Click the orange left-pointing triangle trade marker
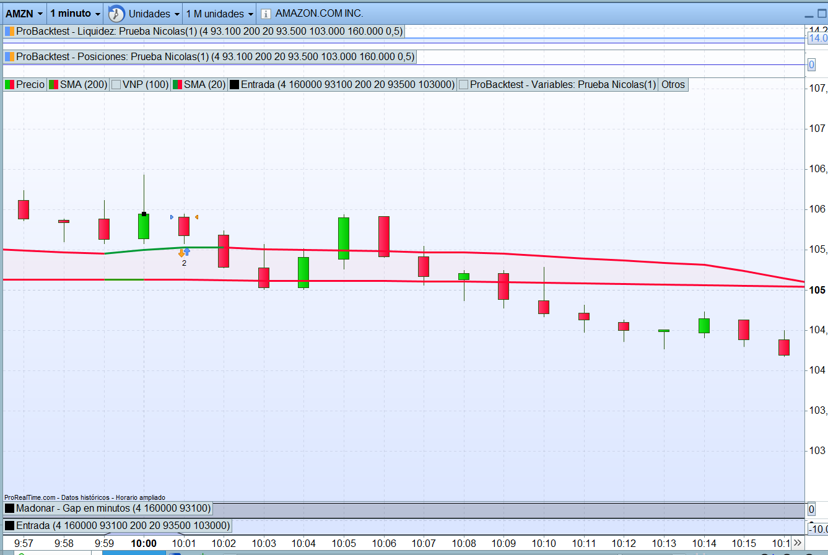828x555 pixels. [196, 217]
